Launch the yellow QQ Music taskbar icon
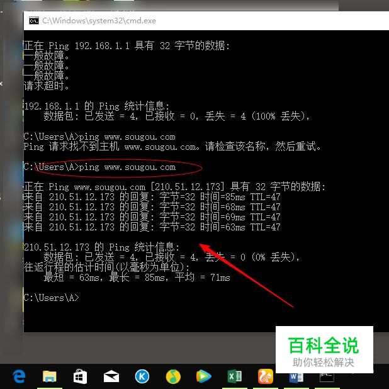Viewport: 389px width, 389px height. pos(173,376)
